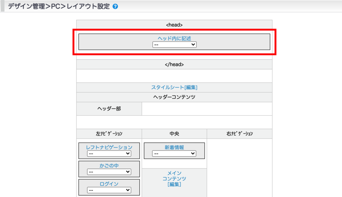Expand the ログイン block dropdown
The height and width of the screenshot is (197, 342).
click(109, 190)
